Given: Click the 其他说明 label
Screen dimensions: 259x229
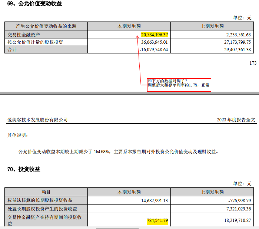Looking at the screenshot, I should [x=18, y=135].
